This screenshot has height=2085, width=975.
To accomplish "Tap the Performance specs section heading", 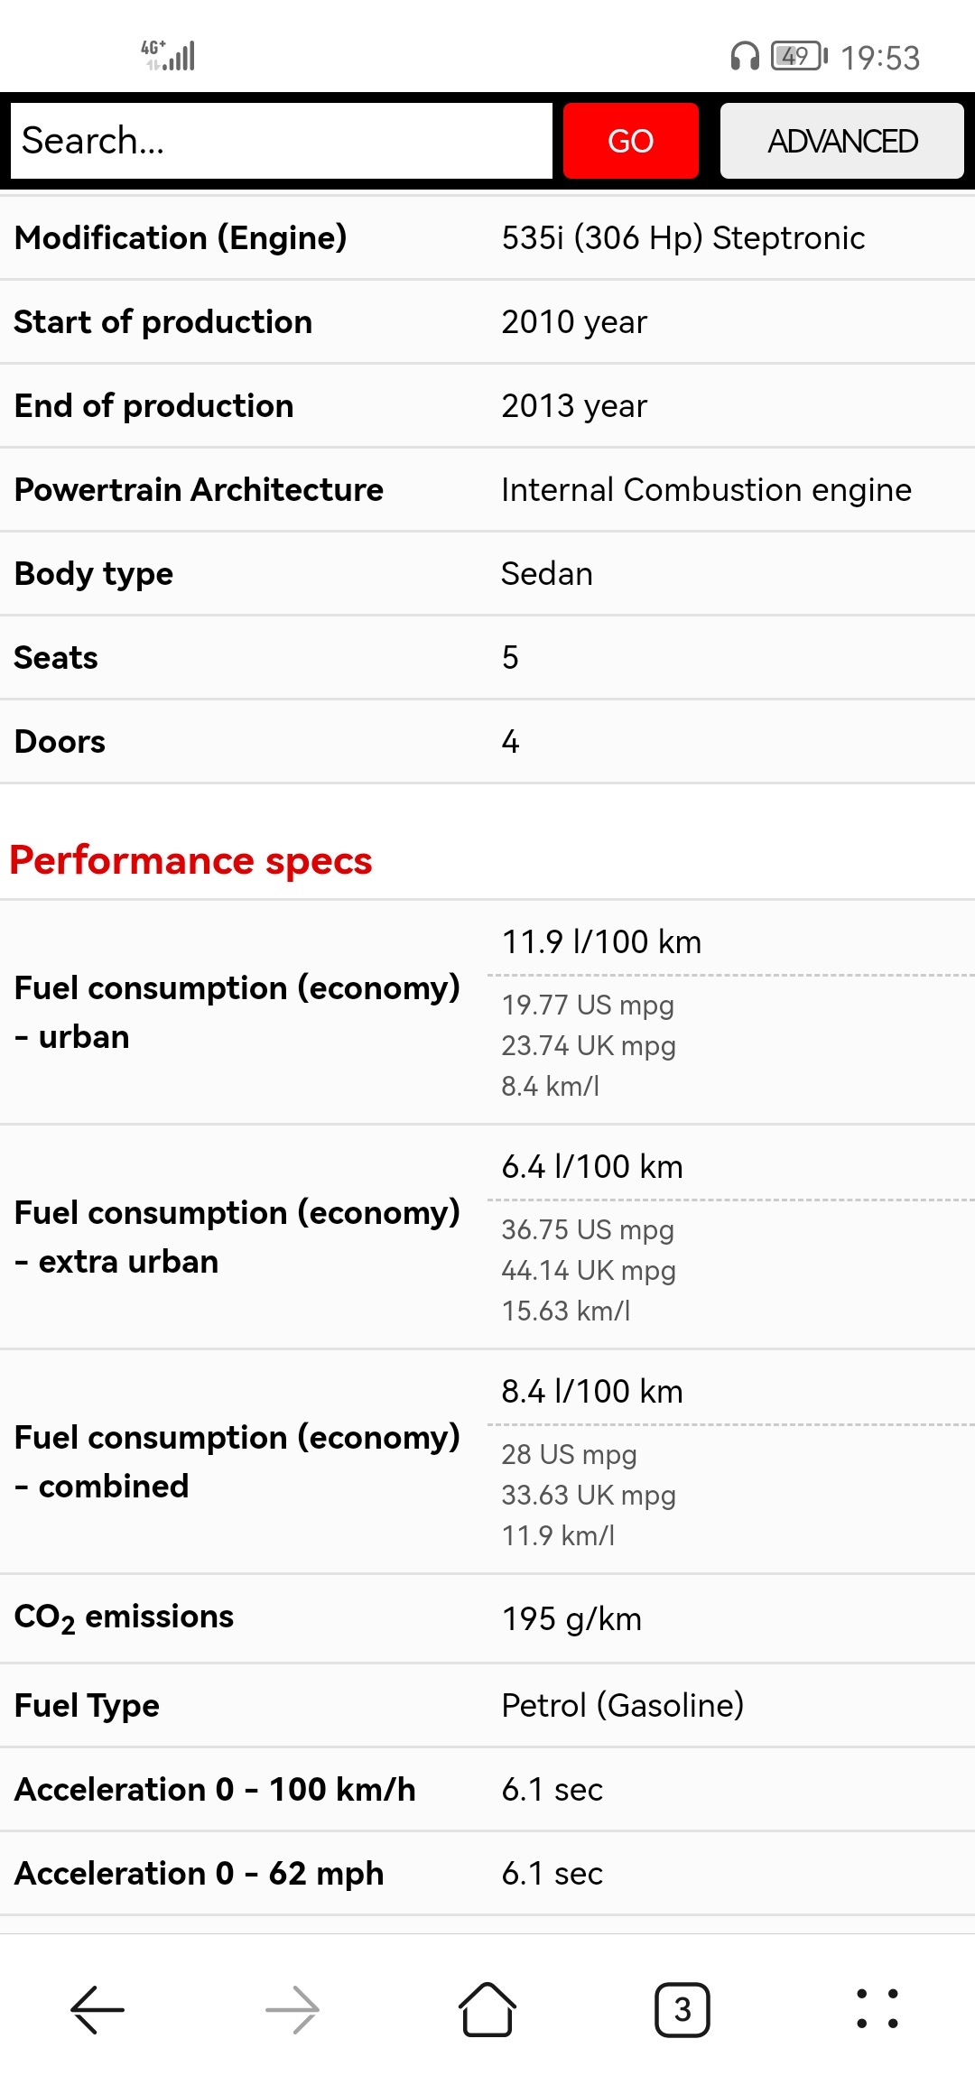I will [x=190, y=860].
